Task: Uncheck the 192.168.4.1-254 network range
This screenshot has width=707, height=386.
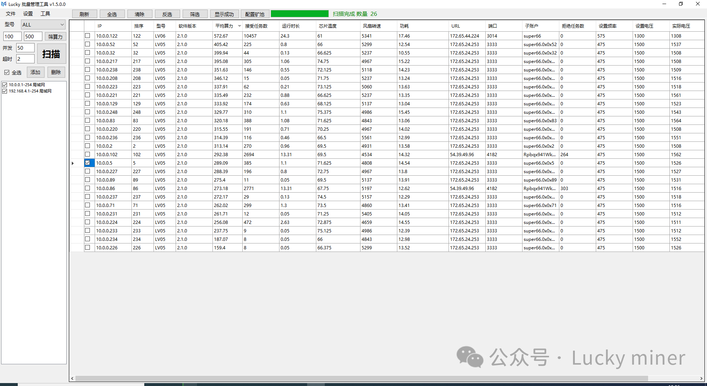Action: coord(5,91)
